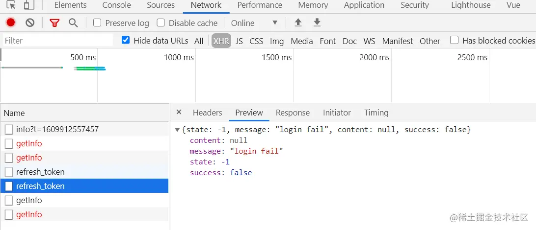Check the Disable cache option
Screen dimensions: 536x230
161,23
